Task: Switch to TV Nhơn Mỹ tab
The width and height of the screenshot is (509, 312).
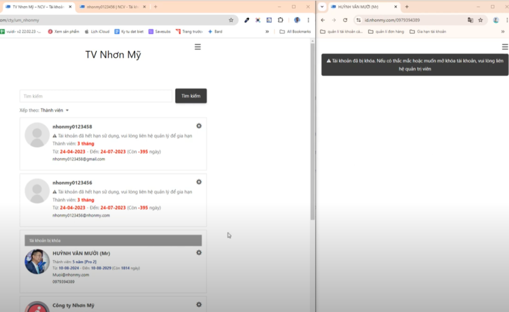Action: [38, 7]
